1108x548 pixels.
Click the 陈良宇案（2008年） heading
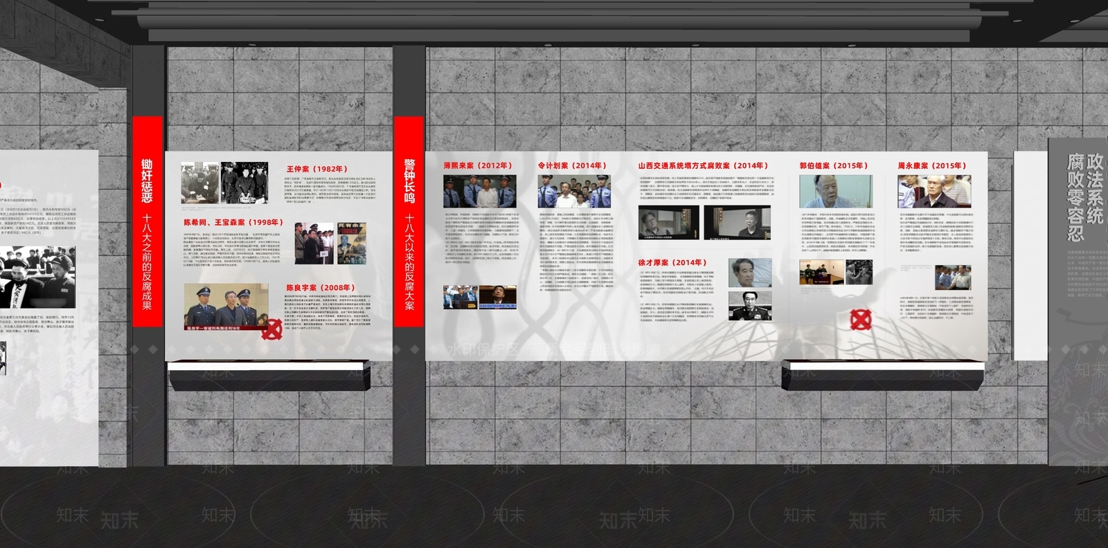click(321, 287)
